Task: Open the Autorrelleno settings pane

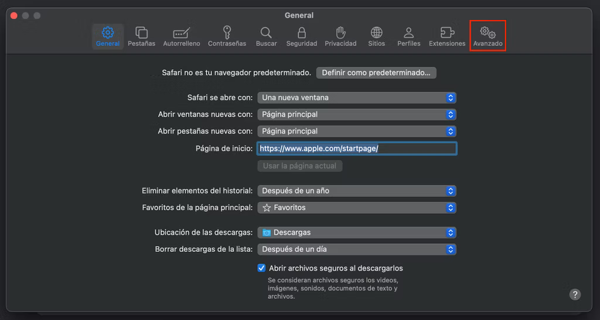Action: 182,37
